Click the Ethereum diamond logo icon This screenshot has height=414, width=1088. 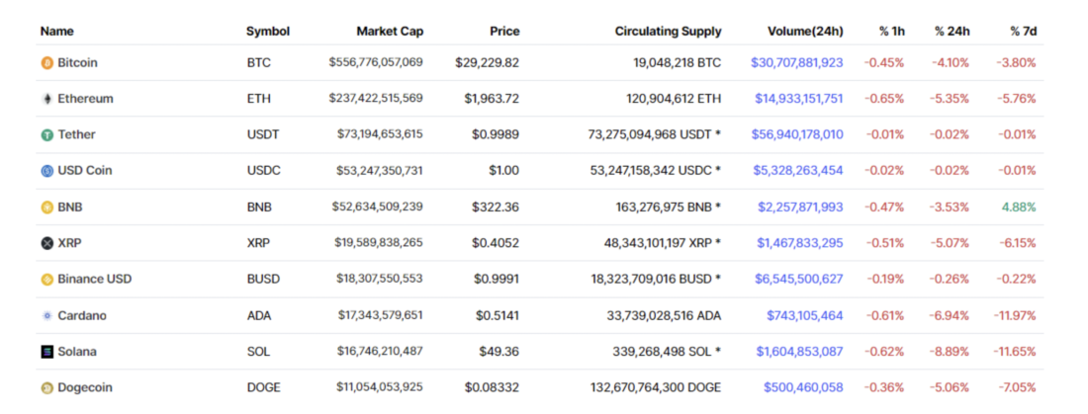click(x=46, y=99)
